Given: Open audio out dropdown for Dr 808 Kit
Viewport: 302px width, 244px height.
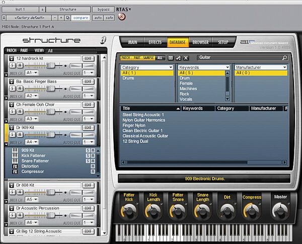Looking at the screenshot, I should coord(89,200).
